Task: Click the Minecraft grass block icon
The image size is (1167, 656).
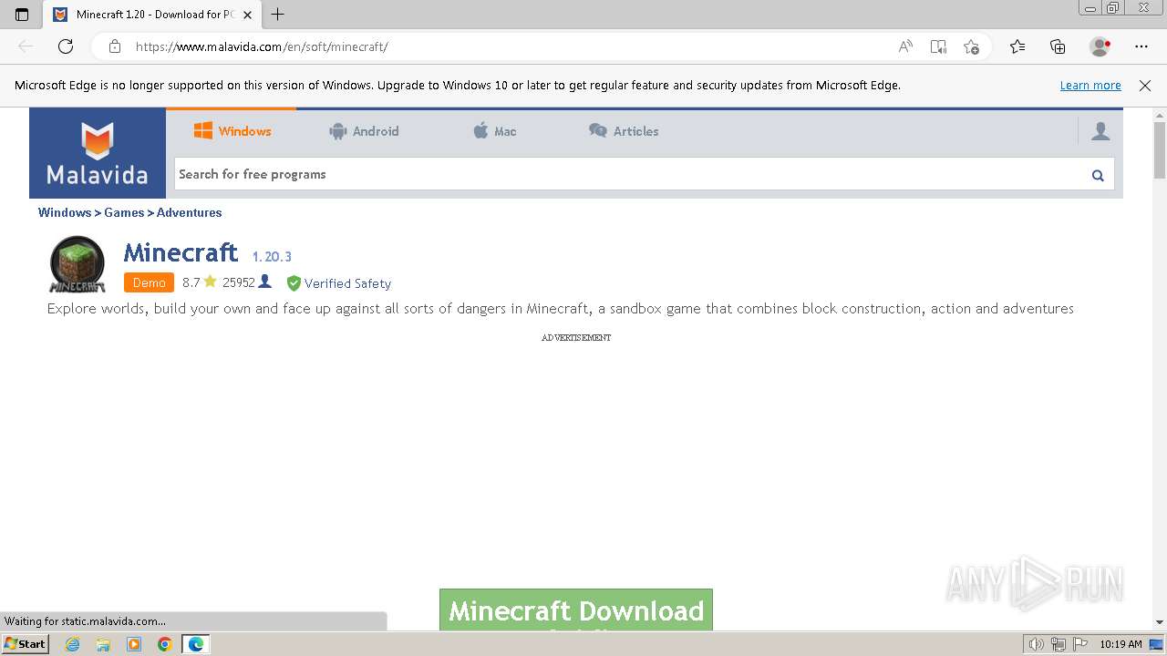Action: 77,265
